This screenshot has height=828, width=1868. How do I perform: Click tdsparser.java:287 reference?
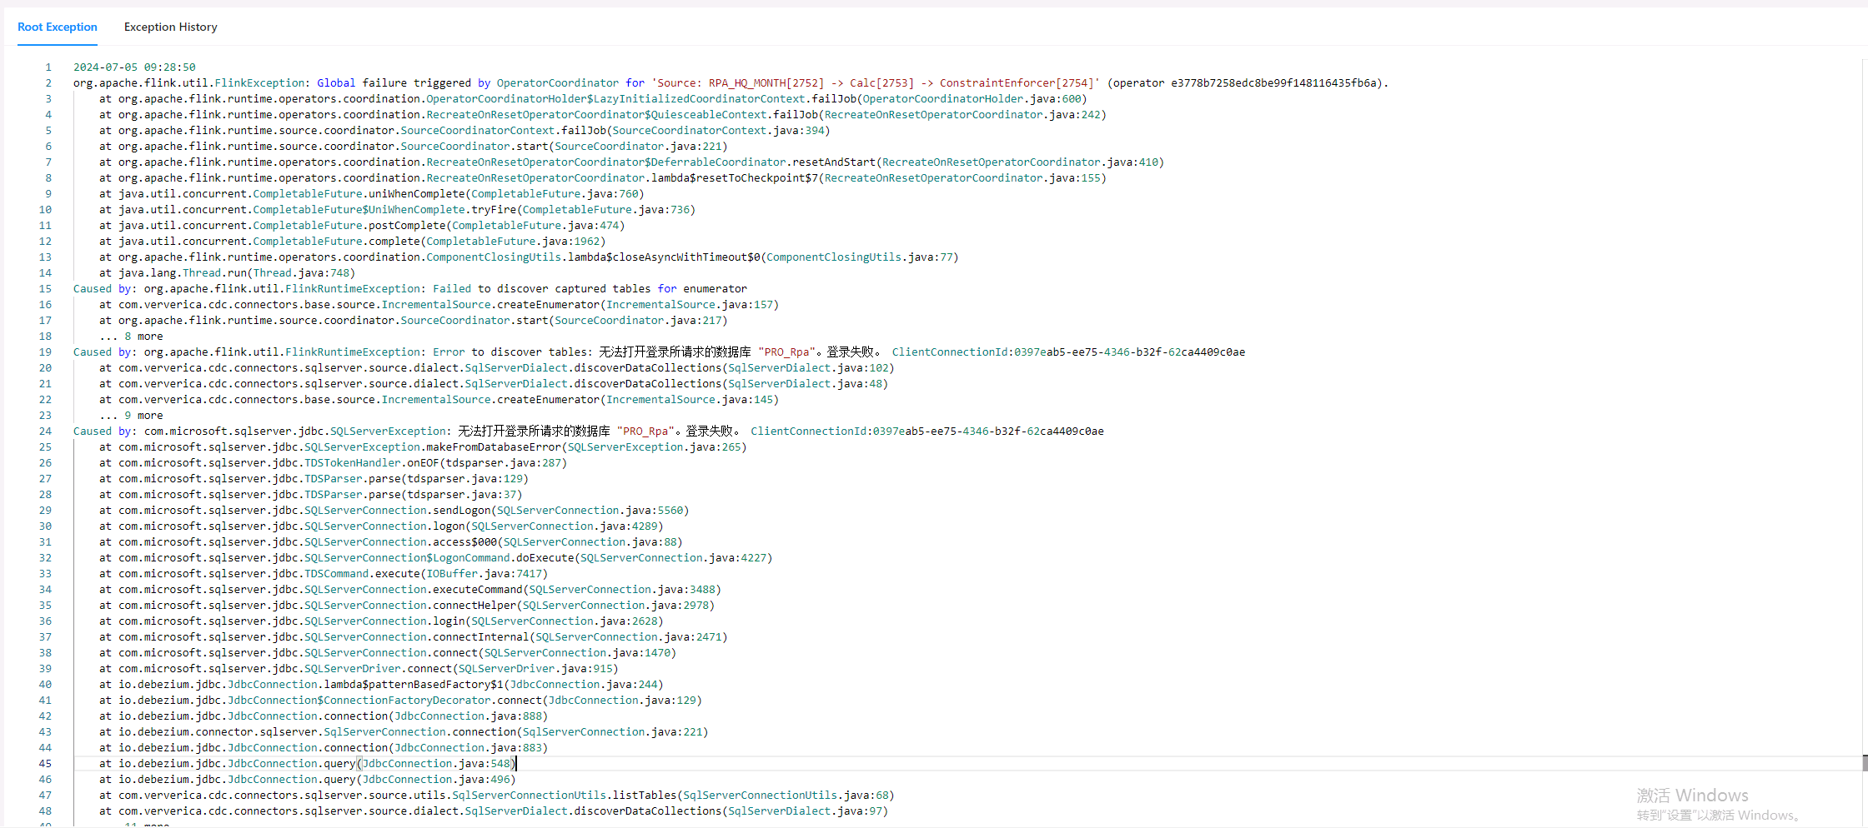(x=504, y=463)
